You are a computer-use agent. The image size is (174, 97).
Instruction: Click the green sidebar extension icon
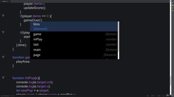click(x=173, y=8)
